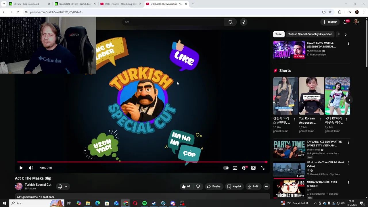
Task: Open YouTube account avatar menu
Action: coord(356,22)
